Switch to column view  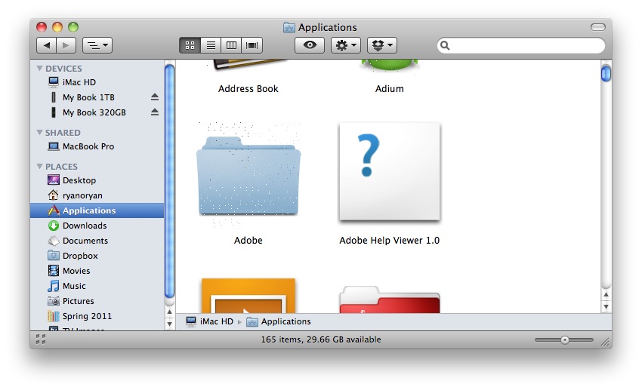(x=231, y=45)
